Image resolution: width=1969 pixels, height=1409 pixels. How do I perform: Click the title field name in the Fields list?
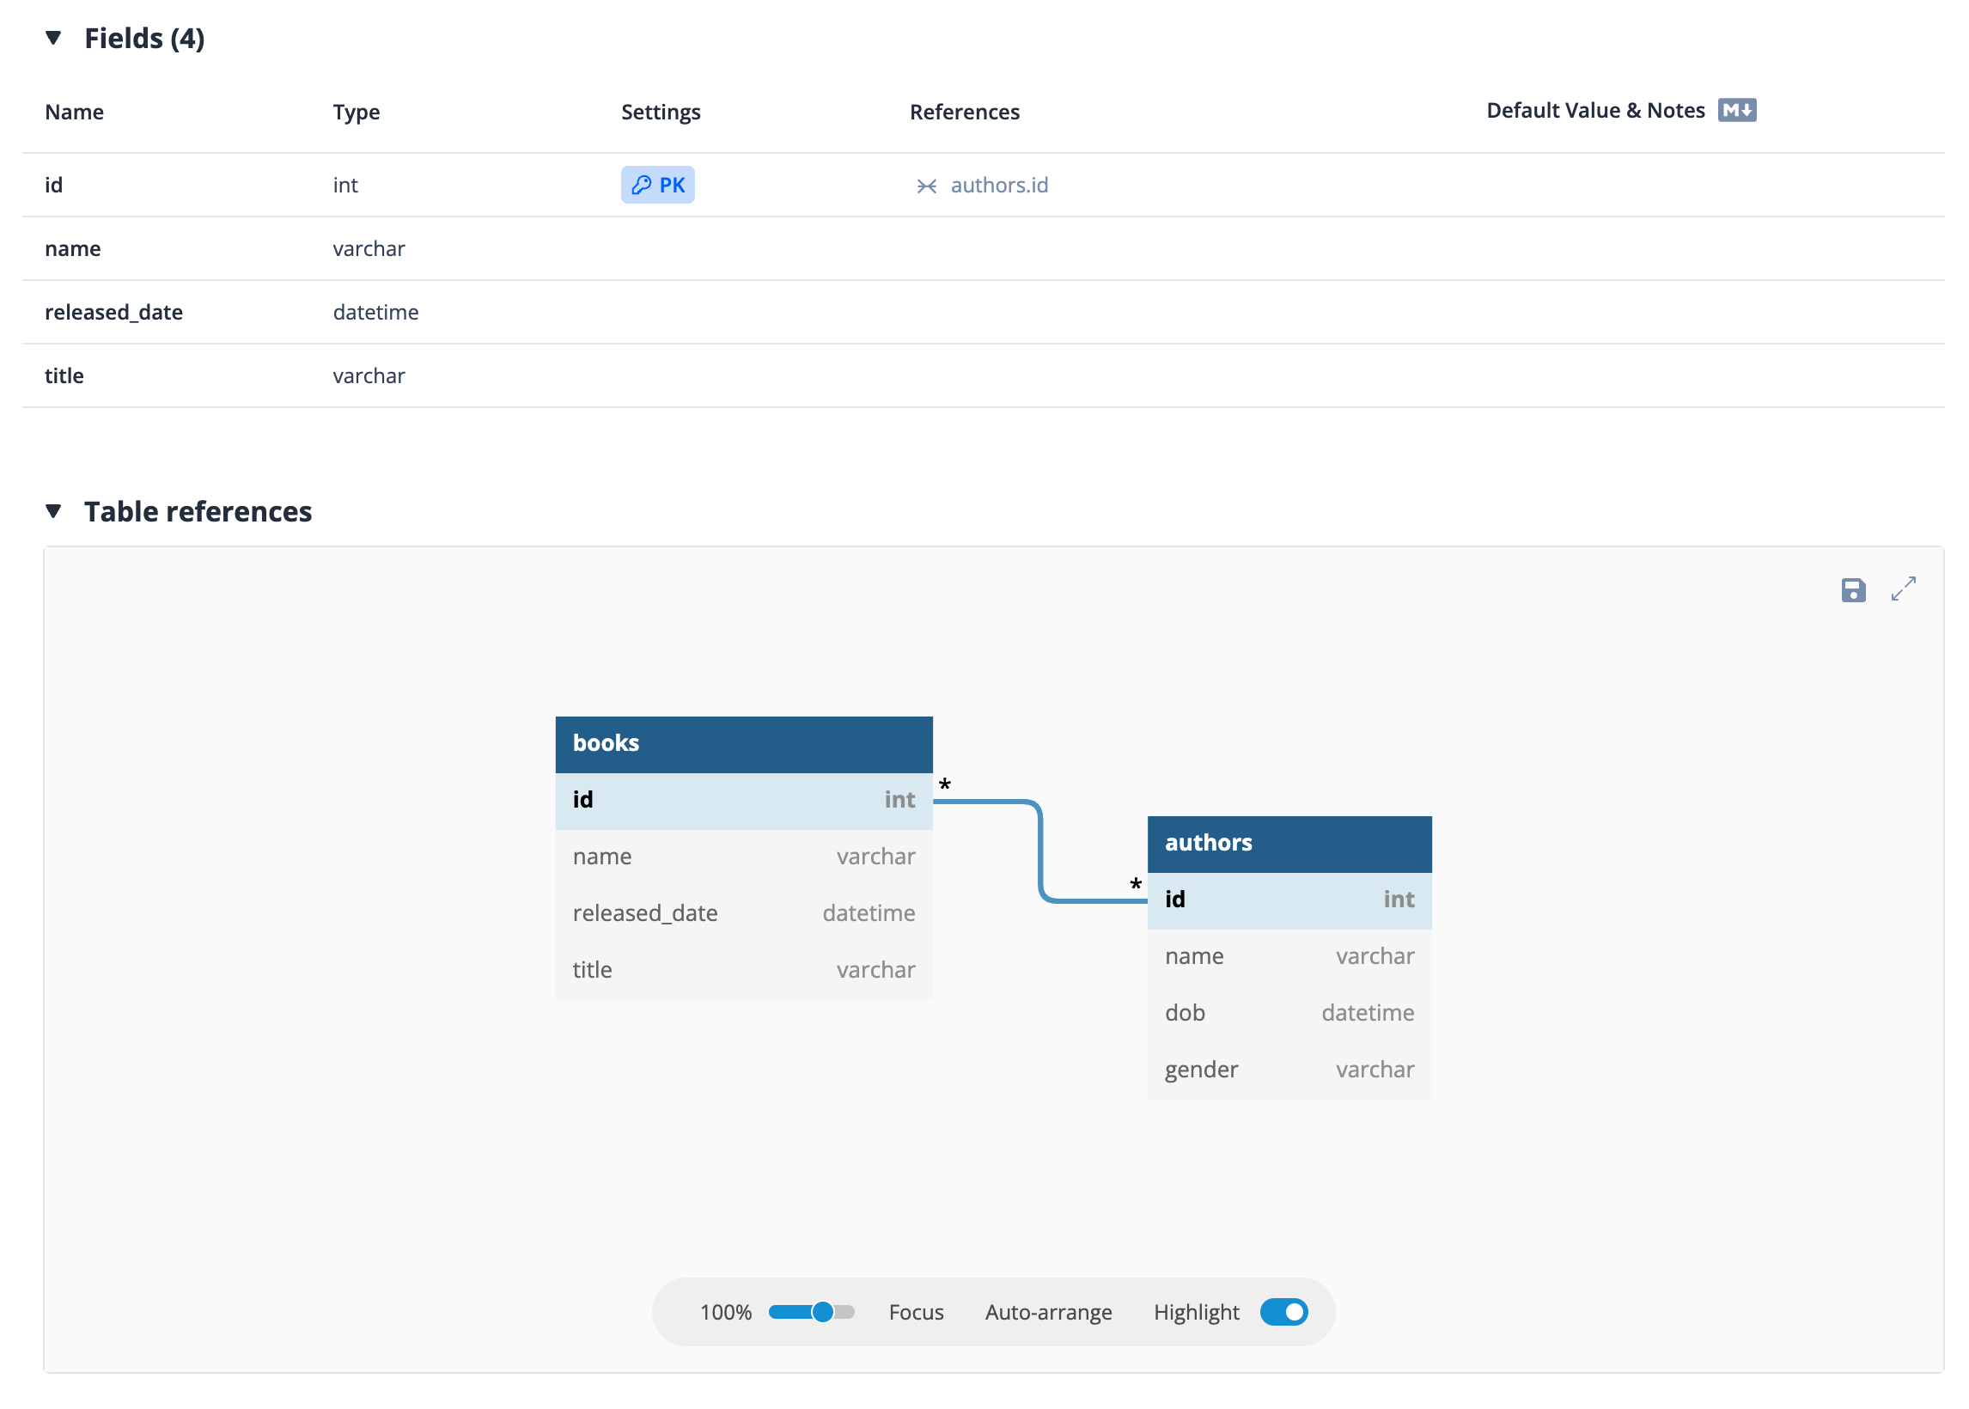(x=64, y=375)
